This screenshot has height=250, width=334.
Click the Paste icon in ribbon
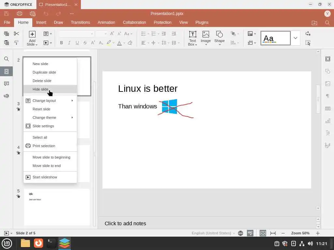(7, 43)
